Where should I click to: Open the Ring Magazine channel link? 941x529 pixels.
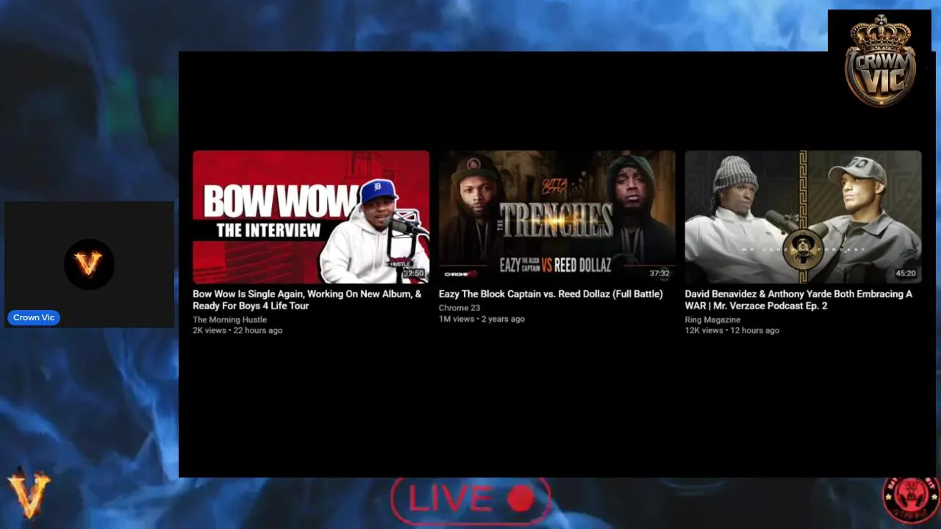click(712, 320)
